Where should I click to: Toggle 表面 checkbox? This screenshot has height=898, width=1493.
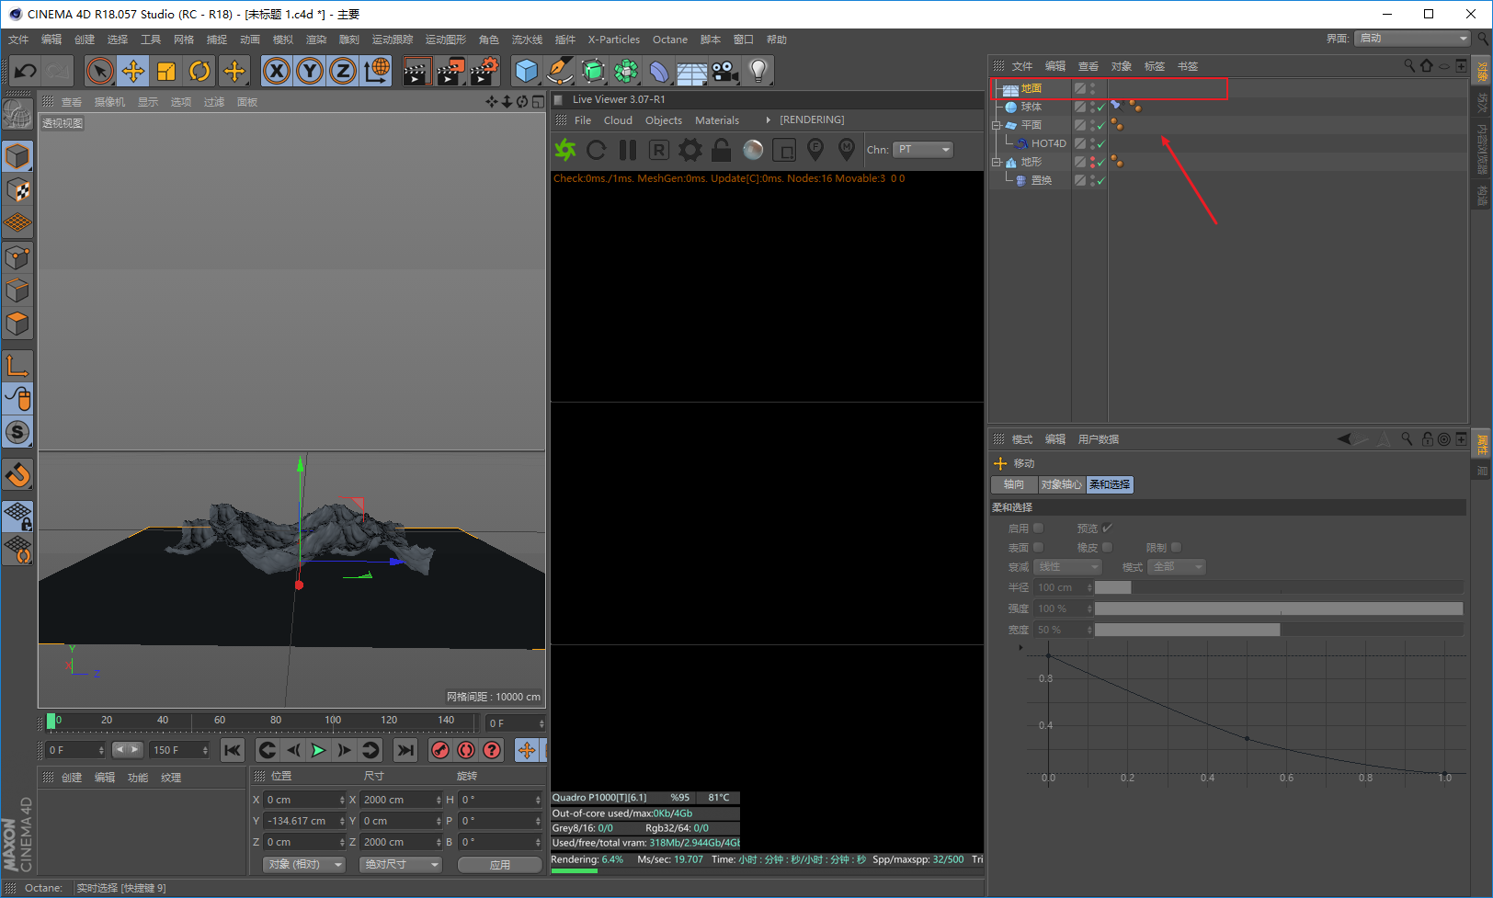[x=1039, y=548]
